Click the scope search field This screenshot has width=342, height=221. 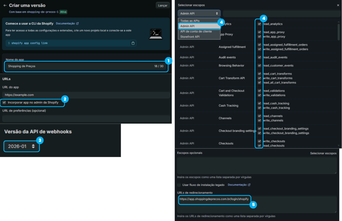[281, 14]
